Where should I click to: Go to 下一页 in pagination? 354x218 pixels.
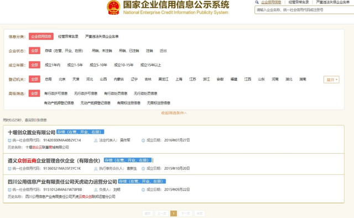coord(186,214)
